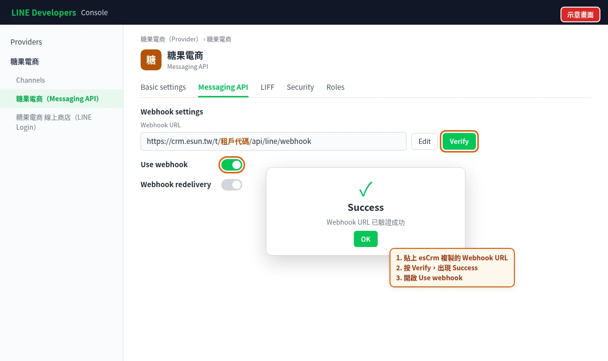
Task: Click Edit next to Webhook URL
Action: click(x=425, y=141)
